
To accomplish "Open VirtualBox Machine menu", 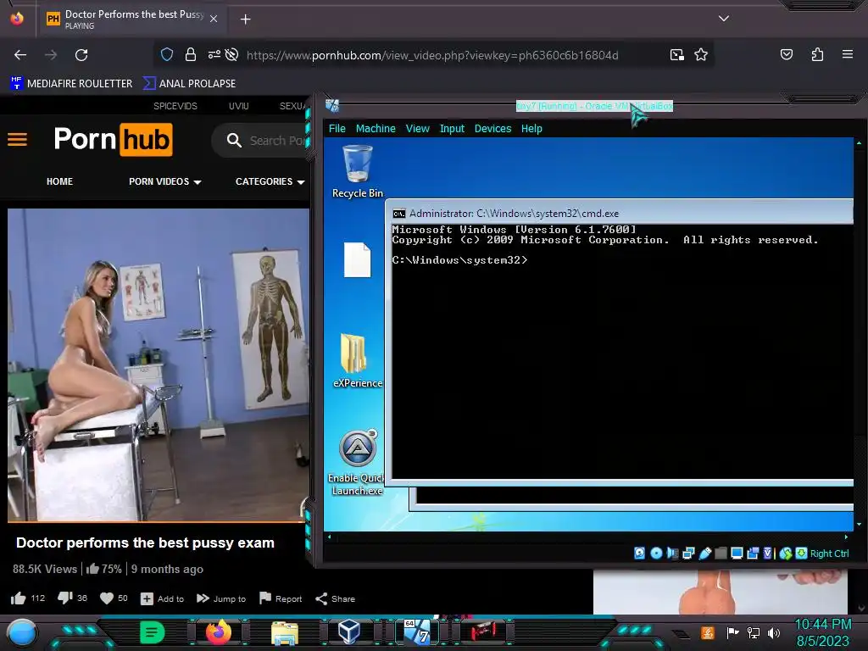I will (x=376, y=129).
